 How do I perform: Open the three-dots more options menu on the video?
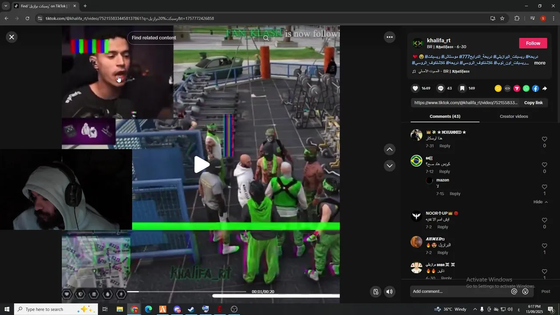(389, 37)
